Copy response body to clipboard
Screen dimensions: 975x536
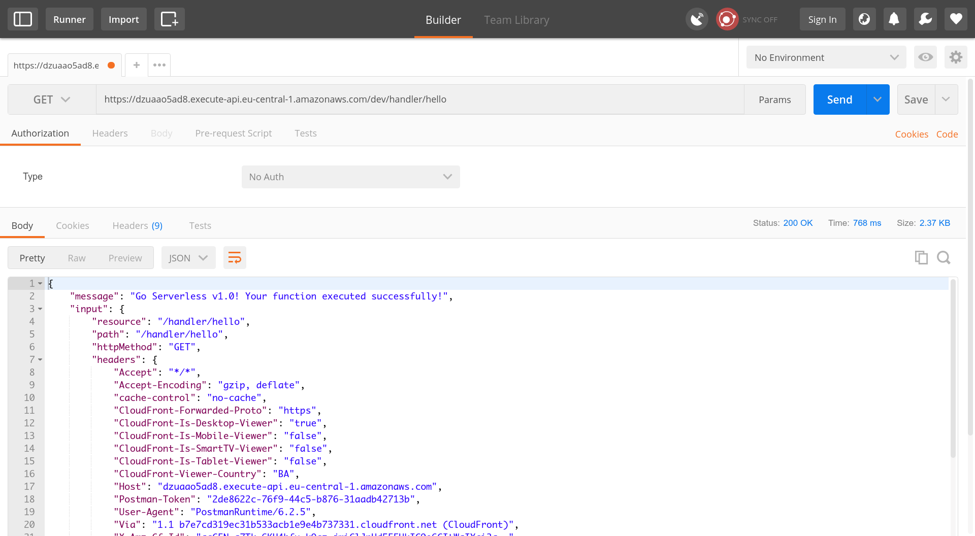[921, 258]
